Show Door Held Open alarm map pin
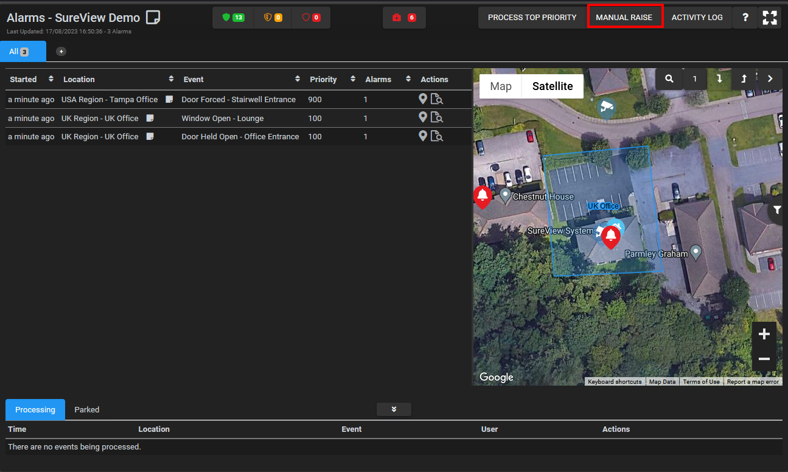The width and height of the screenshot is (788, 472). point(423,136)
